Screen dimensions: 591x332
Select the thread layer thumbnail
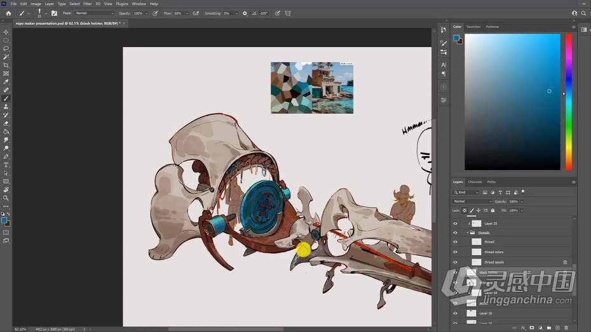point(476,242)
